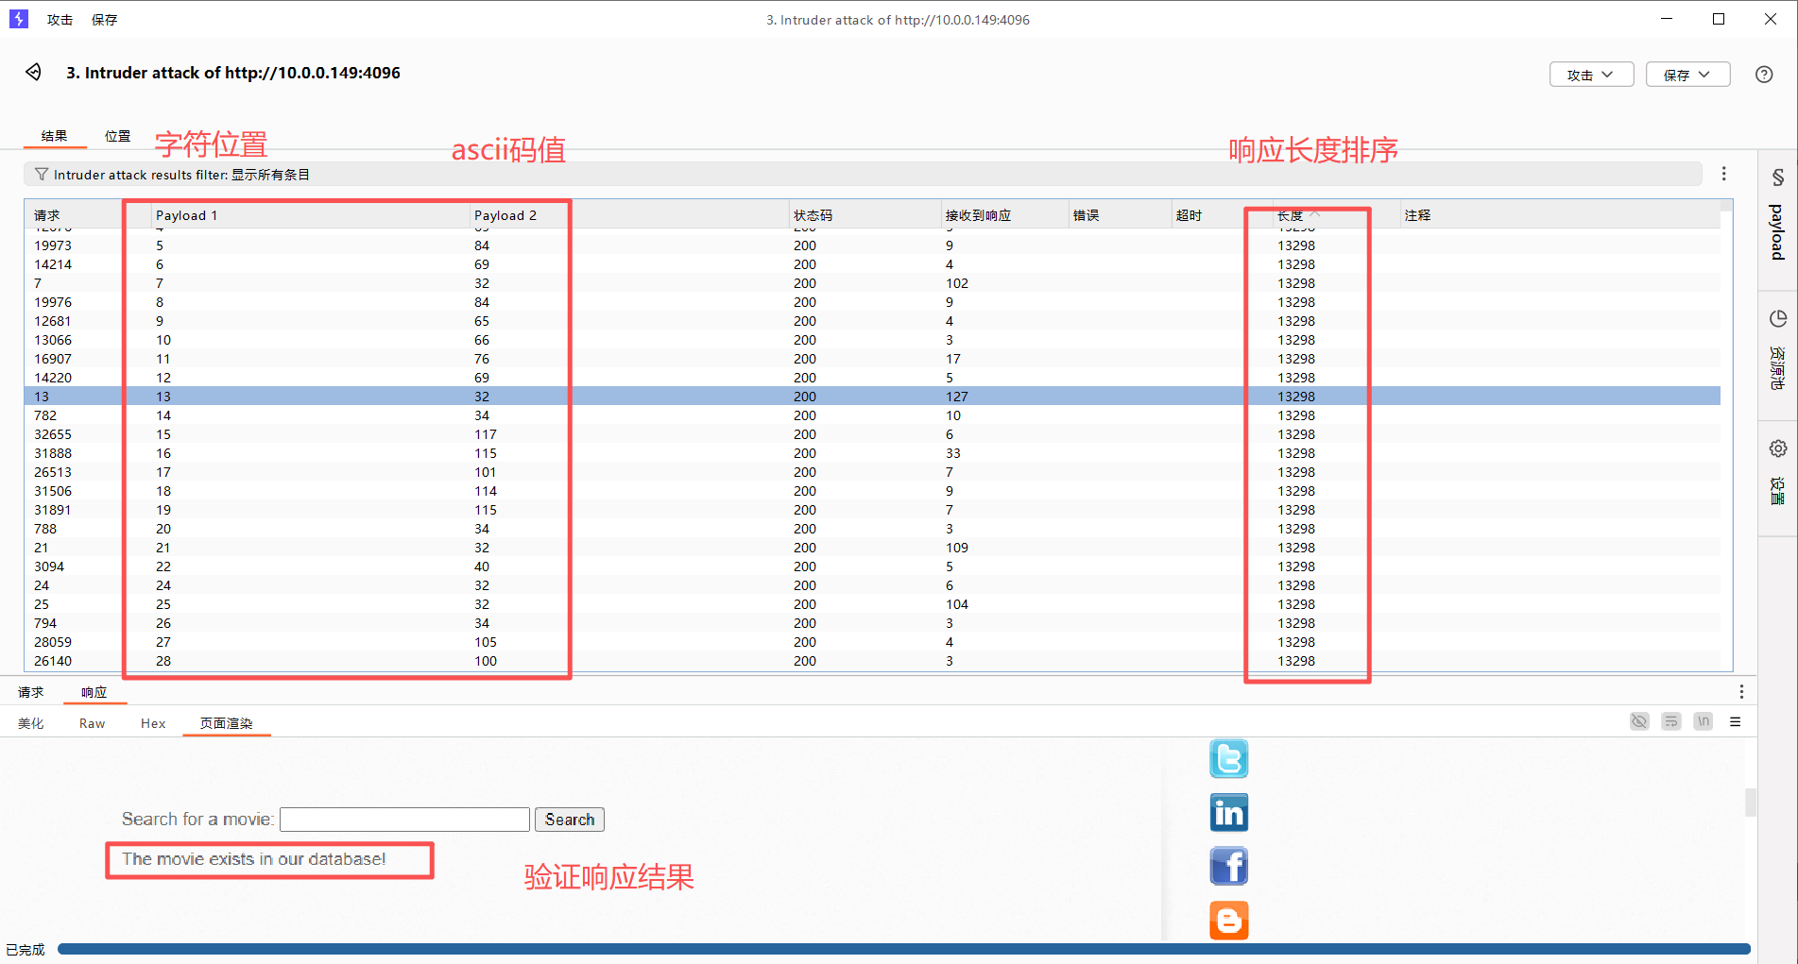Open the 攻击 menu in title bar
Viewport: 1798px width, 964px height.
(60, 20)
